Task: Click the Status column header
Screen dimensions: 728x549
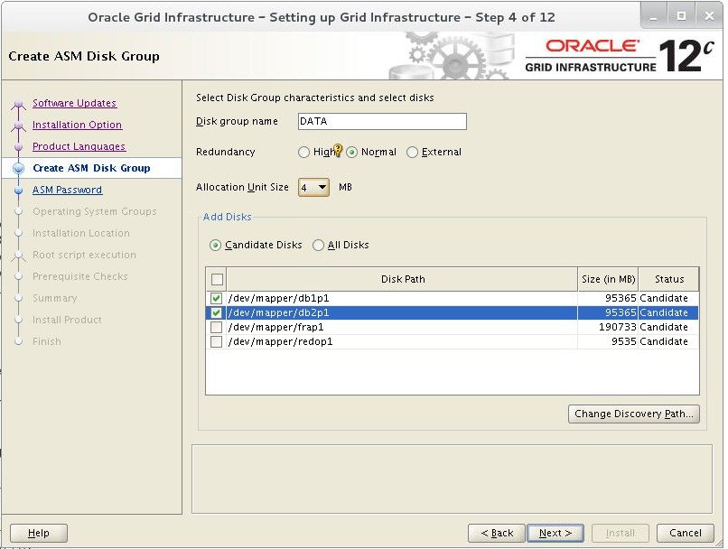Action: pyautogui.click(x=668, y=279)
